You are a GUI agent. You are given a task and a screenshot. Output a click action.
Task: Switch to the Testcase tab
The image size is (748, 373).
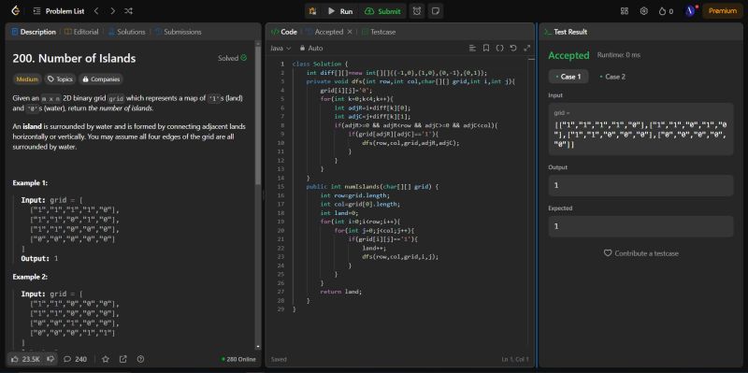pyautogui.click(x=379, y=32)
